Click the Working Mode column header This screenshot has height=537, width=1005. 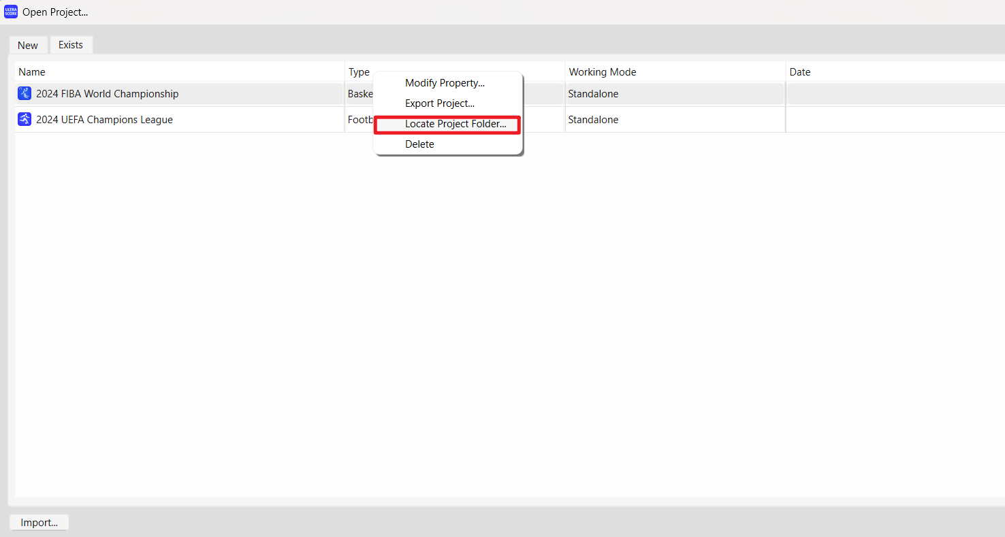[x=602, y=72]
